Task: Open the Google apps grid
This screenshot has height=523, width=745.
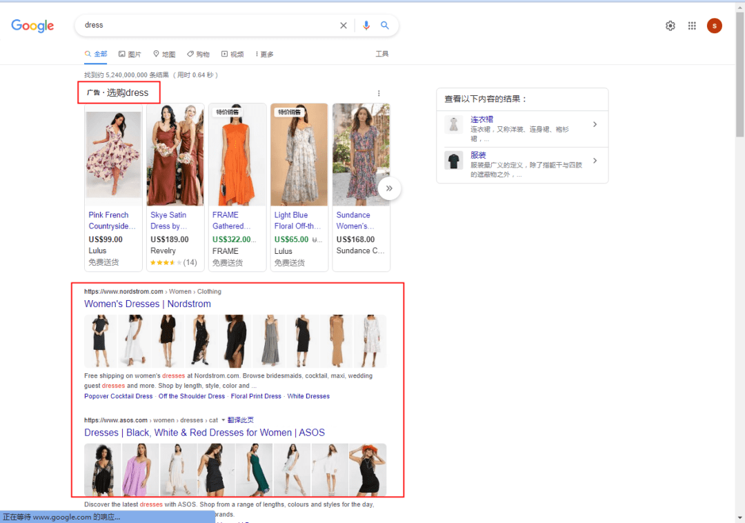Action: (692, 26)
